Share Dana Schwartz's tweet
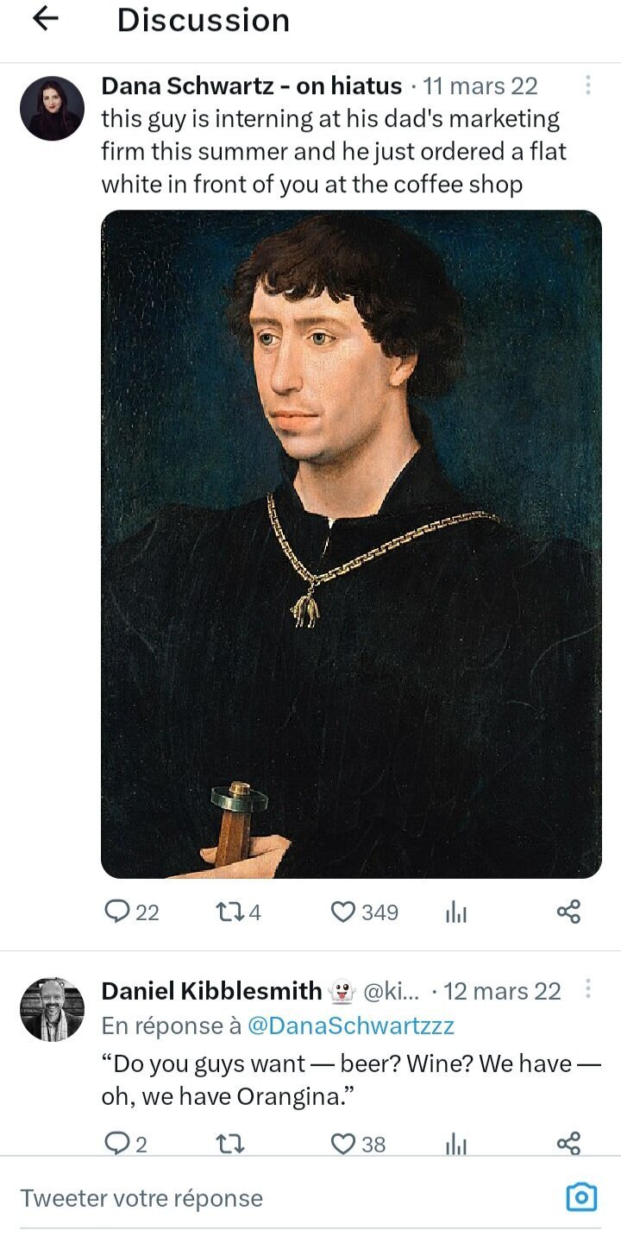The height and width of the screenshot is (1237, 621). 568,912
